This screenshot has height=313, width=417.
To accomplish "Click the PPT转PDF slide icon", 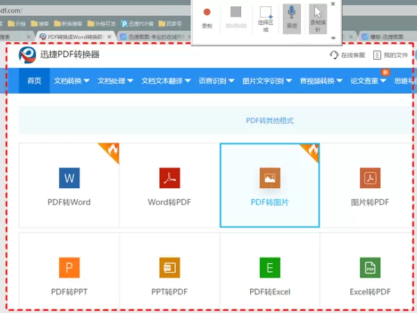I will (x=170, y=268).
